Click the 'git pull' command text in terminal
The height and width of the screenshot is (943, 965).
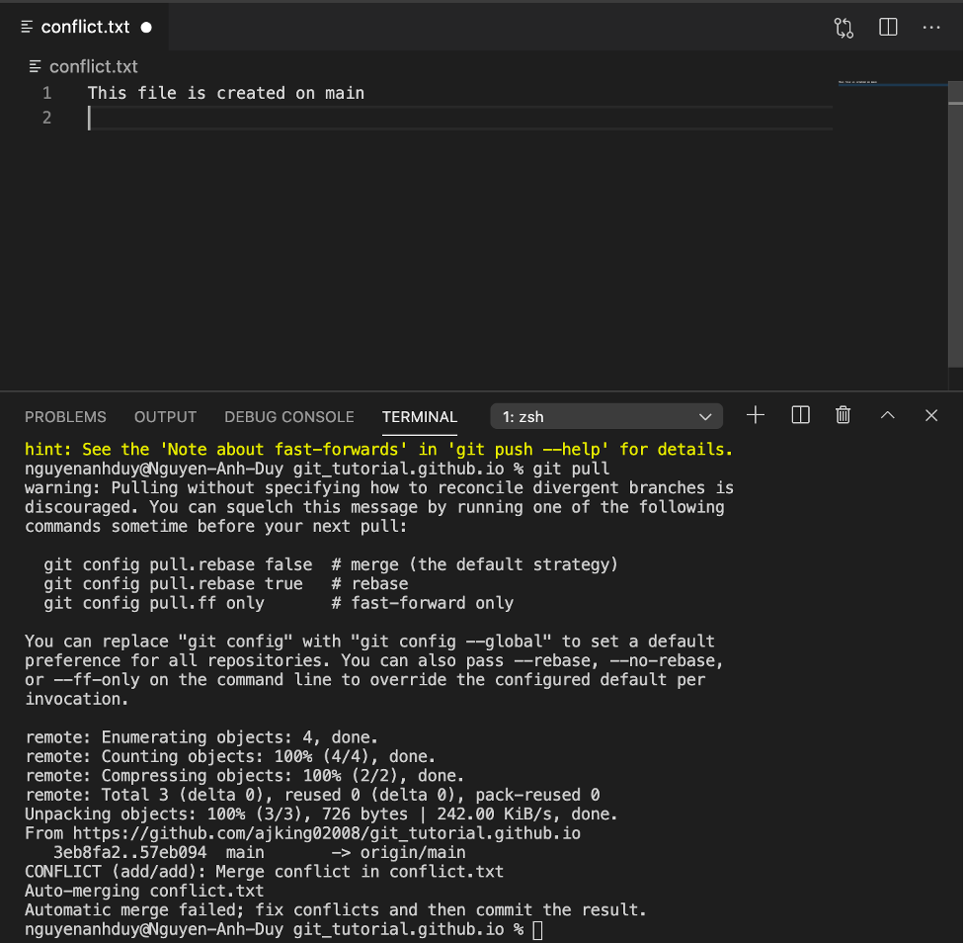pyautogui.click(x=571, y=469)
